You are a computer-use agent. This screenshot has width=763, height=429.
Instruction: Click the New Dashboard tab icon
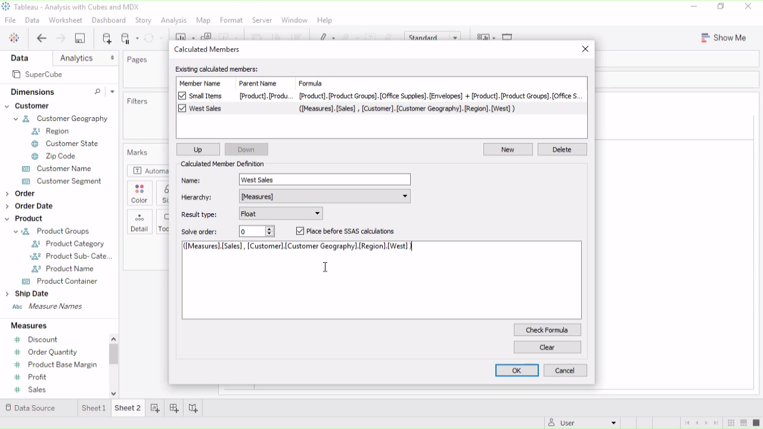click(x=174, y=408)
